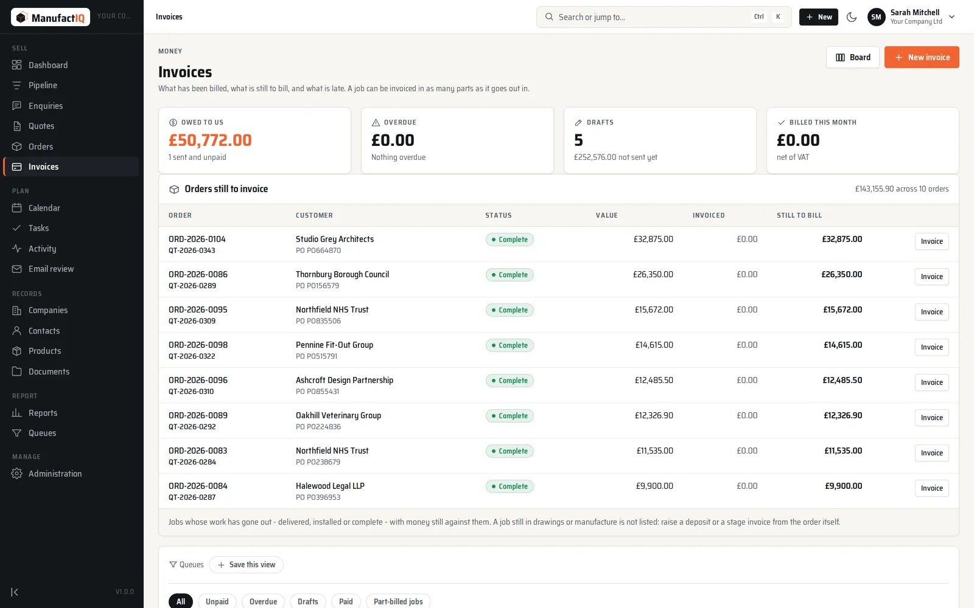The width and height of the screenshot is (974, 608).
Task: Select the Drafts filter tab
Action: pos(308,601)
